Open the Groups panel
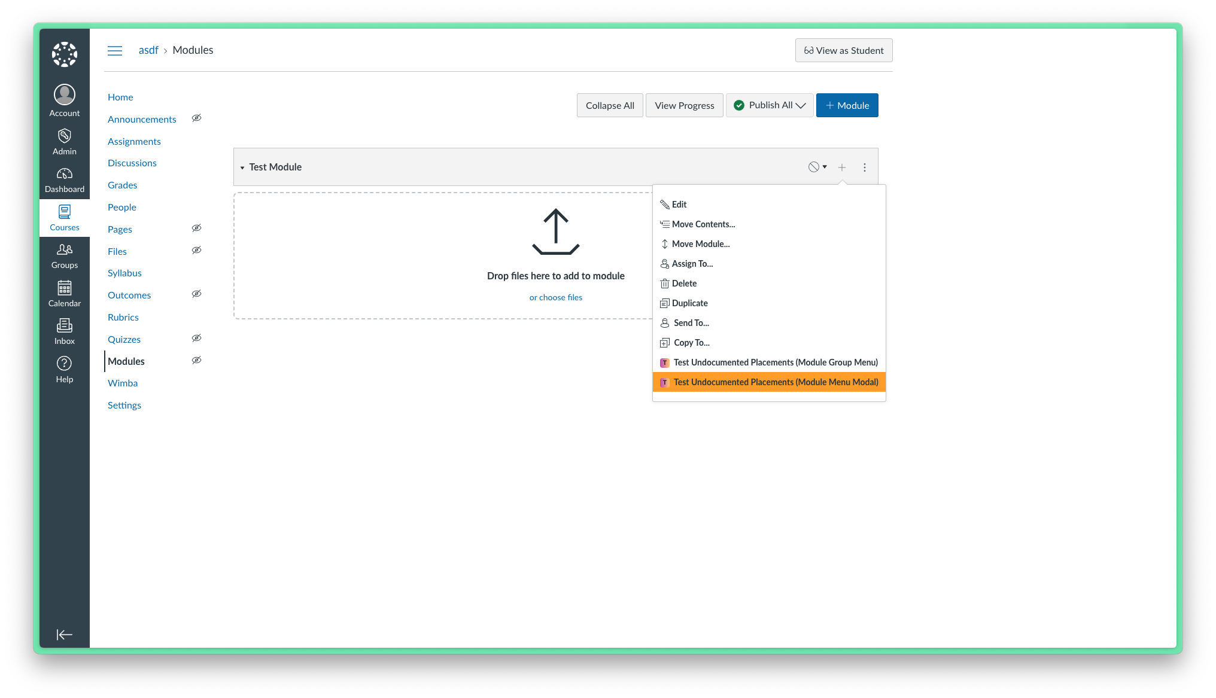The width and height of the screenshot is (1216, 698). point(64,255)
